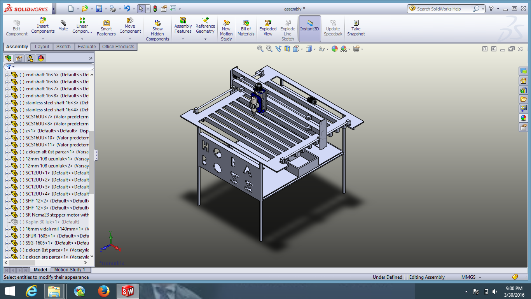Click the Zoom to Fit icon
The width and height of the screenshot is (531, 299).
click(260, 49)
